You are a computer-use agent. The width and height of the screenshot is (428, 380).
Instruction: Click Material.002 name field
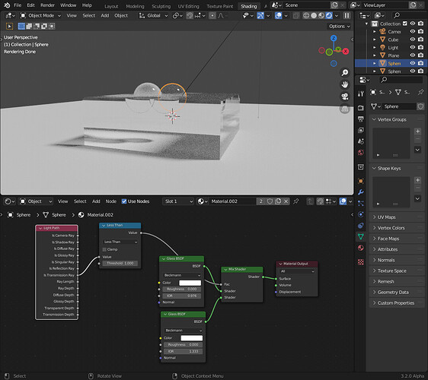[232, 201]
